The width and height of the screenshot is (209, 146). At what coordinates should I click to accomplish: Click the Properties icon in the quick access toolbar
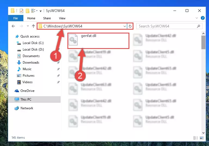tap(21, 11)
